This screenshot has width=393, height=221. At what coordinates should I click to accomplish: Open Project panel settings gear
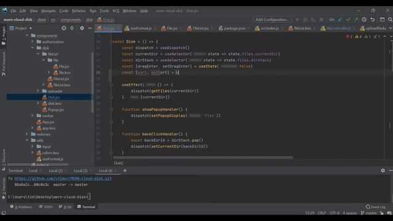pyautogui.click(x=82, y=28)
